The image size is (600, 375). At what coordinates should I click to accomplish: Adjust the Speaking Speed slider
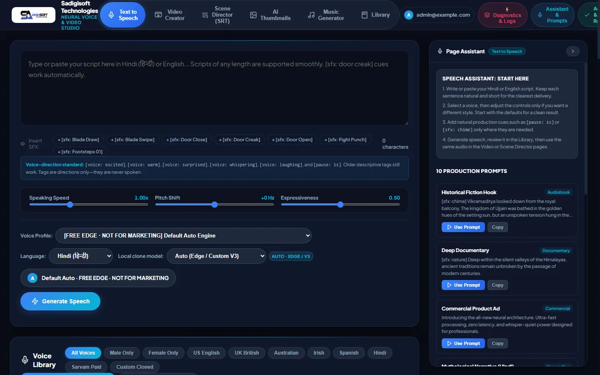click(89, 205)
